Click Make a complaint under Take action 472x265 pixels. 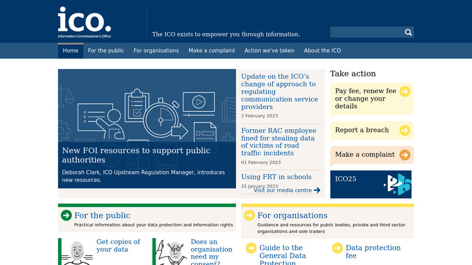click(x=365, y=154)
